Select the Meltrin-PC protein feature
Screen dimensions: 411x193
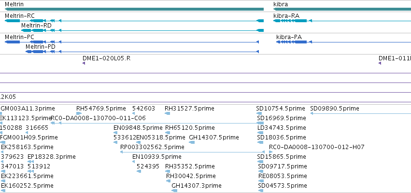coord(132,42)
